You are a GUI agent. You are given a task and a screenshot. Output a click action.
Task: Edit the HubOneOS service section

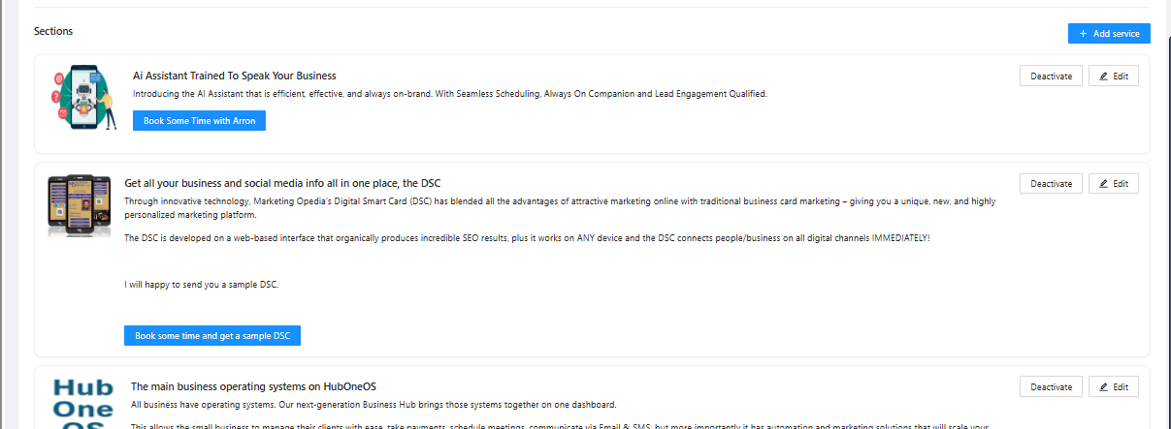click(1113, 386)
